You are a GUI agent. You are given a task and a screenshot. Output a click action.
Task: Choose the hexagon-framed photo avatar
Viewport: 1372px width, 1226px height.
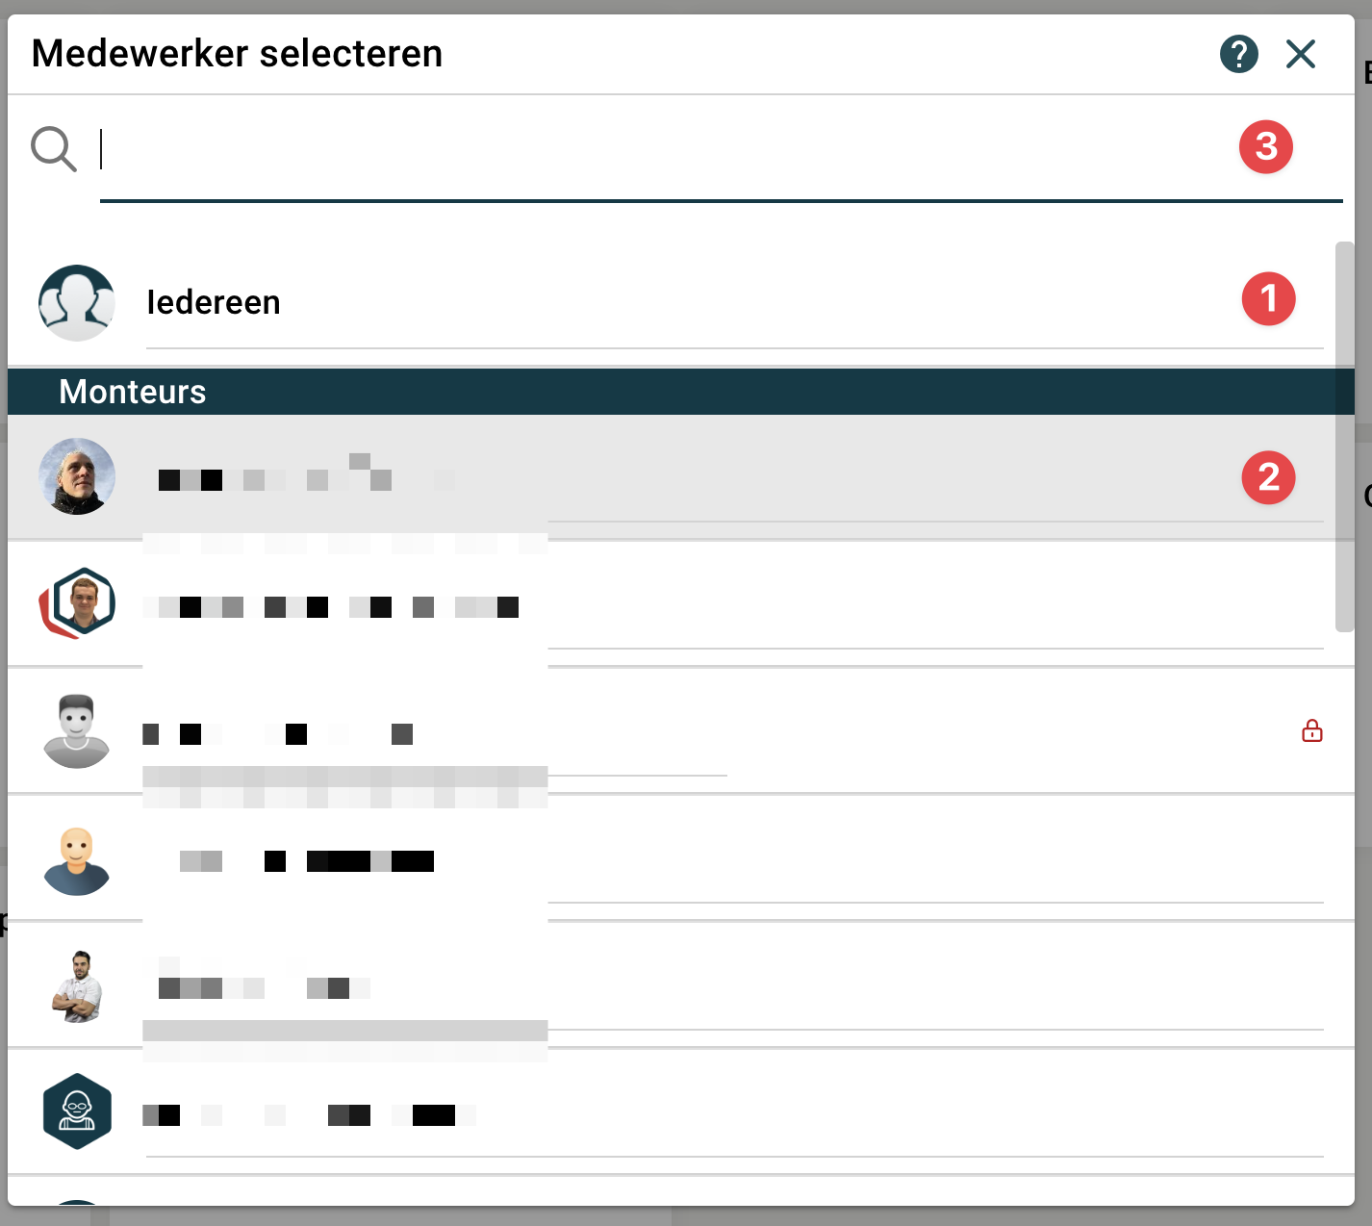click(x=78, y=603)
